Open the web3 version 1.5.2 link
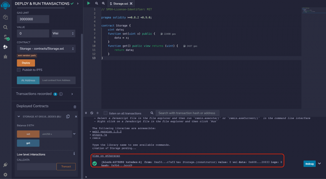This screenshot has height=179, width=326. pos(107,132)
